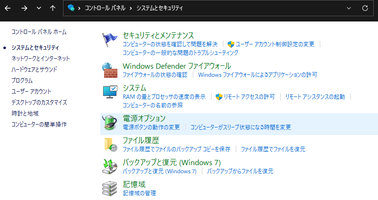Open システム heading link
This screenshot has height=200, width=378.
134,88
